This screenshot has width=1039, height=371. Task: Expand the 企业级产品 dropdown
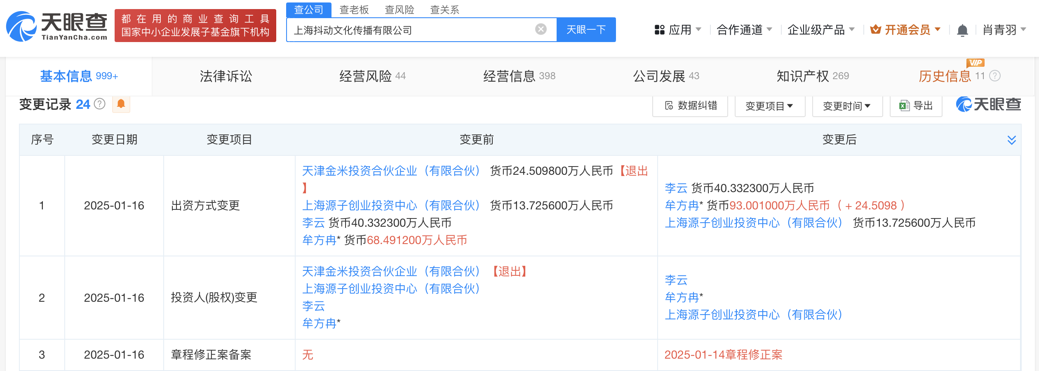click(821, 30)
